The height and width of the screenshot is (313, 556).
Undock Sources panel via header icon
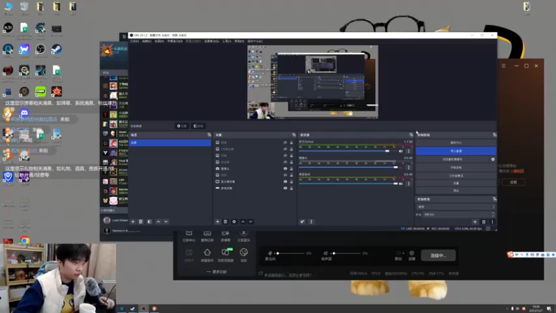[x=294, y=135]
